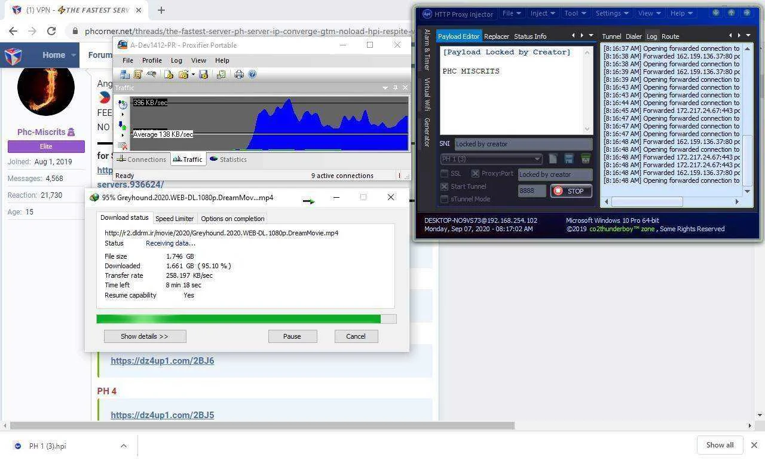Open the HTTP Proxy Injector View menu
The height and width of the screenshot is (460, 765).
[x=649, y=13]
